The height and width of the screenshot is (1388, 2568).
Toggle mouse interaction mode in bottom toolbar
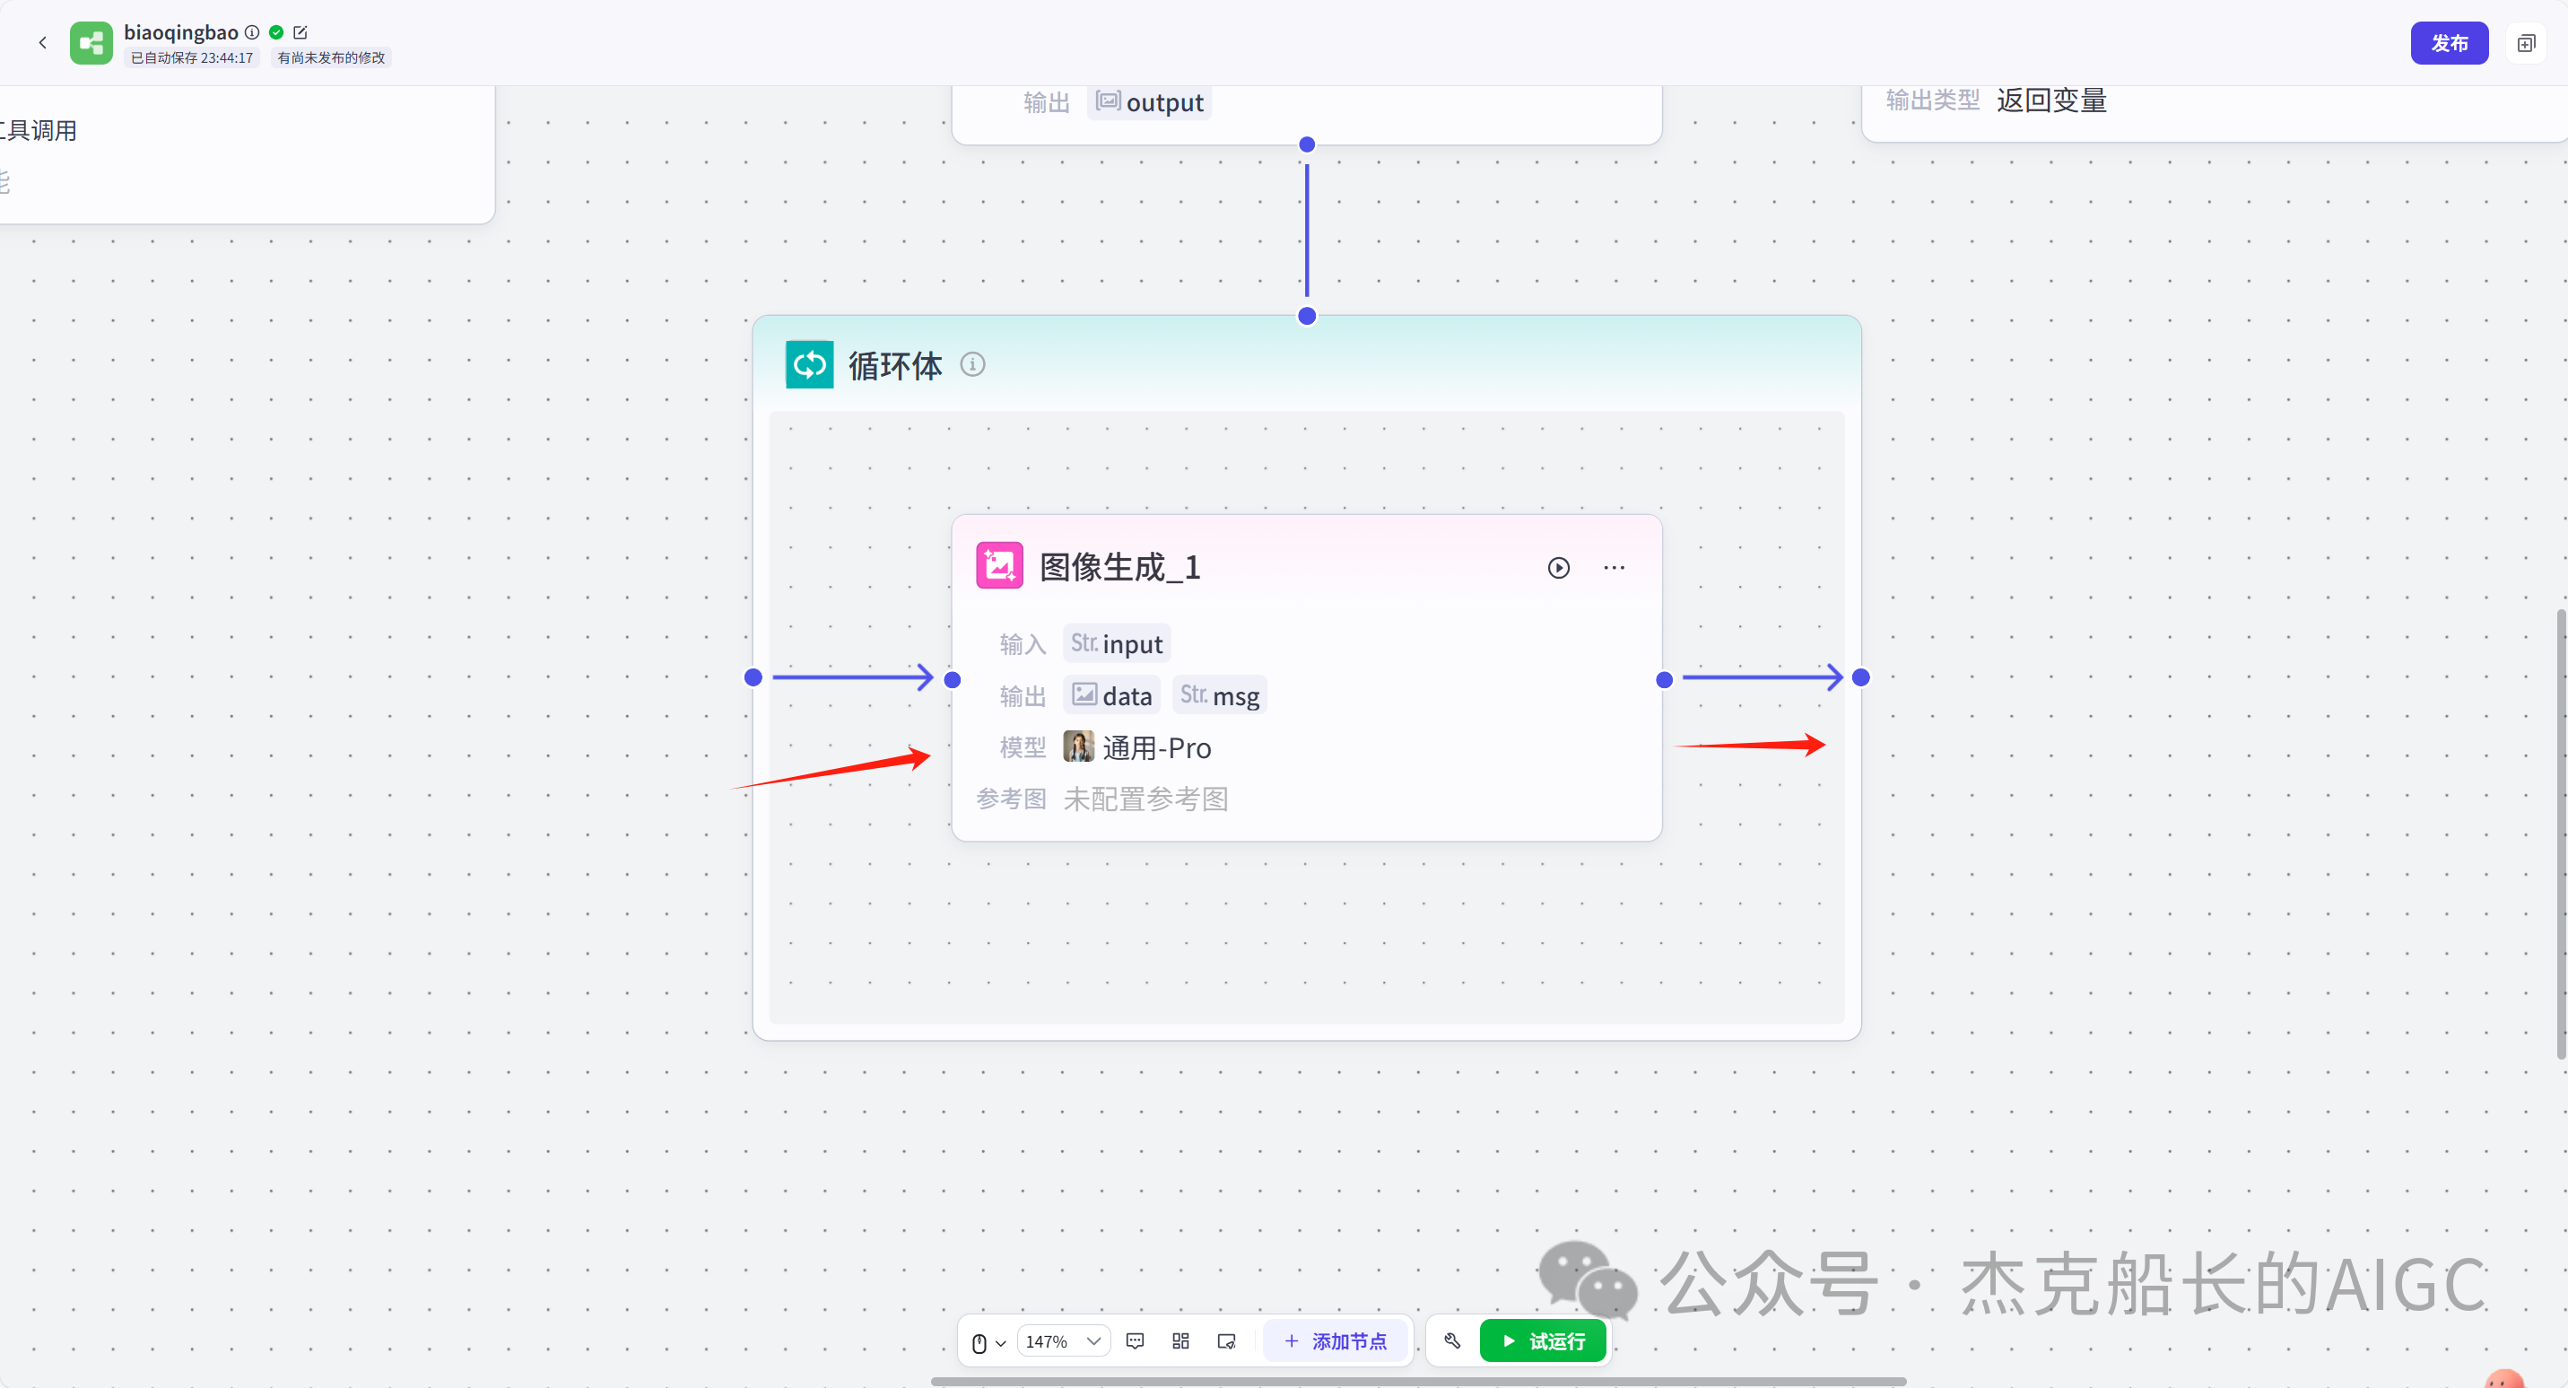tap(980, 1341)
